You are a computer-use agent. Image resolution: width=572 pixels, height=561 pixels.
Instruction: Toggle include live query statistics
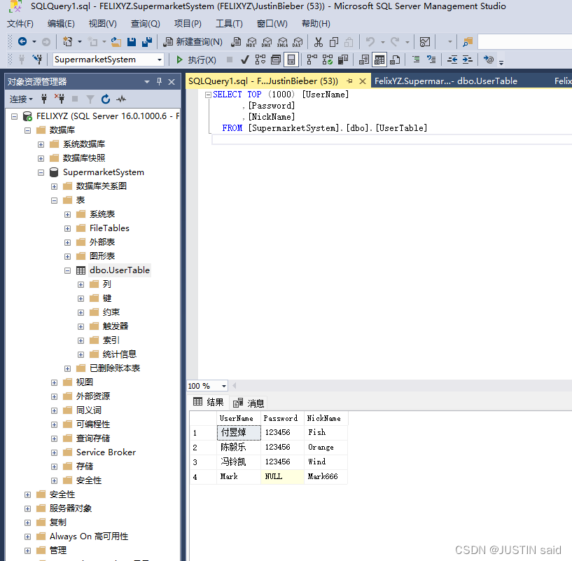327,60
